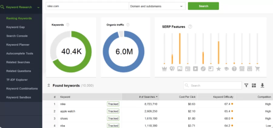Screen dimensions: 273x128
Task: Click Tracked badge for apple watch
Action: [113, 111]
